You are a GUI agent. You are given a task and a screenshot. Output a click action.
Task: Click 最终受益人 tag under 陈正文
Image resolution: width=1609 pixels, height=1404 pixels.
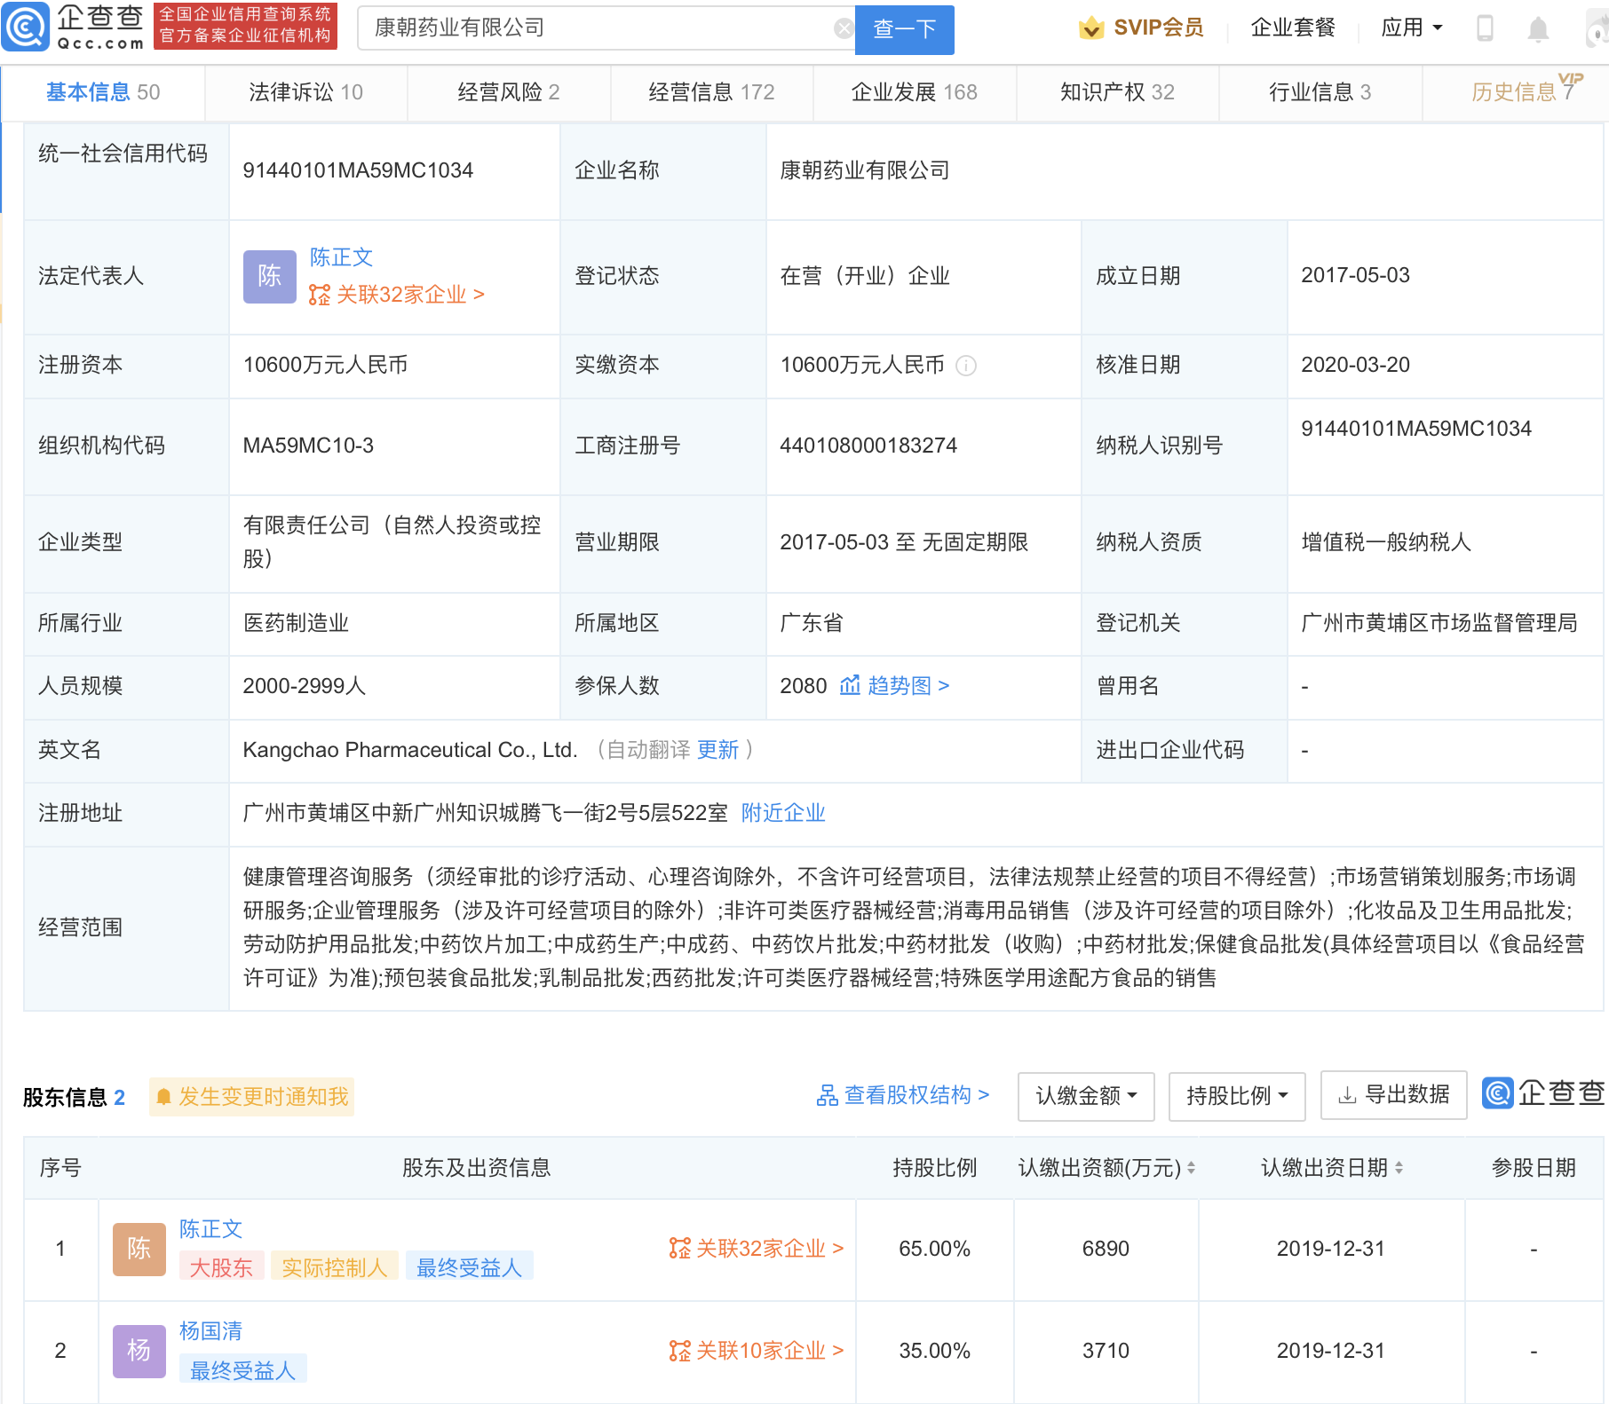(470, 1267)
